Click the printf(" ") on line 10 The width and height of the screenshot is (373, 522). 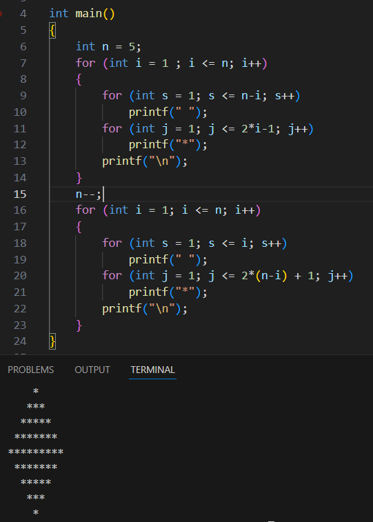point(168,112)
